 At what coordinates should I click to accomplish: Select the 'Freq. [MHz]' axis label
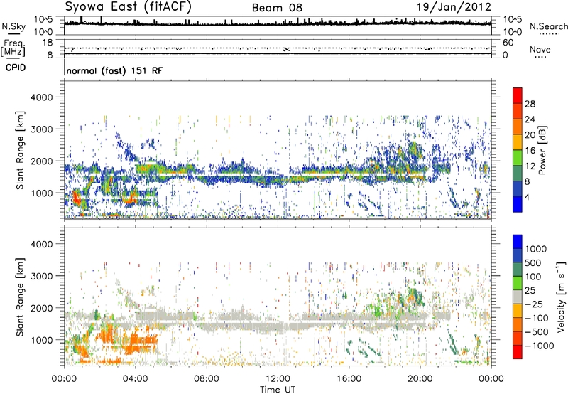(13, 48)
